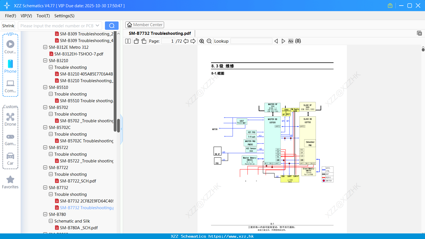Open SM-B780A _SCH.pdf file
425x239 pixels.
pos(79,228)
